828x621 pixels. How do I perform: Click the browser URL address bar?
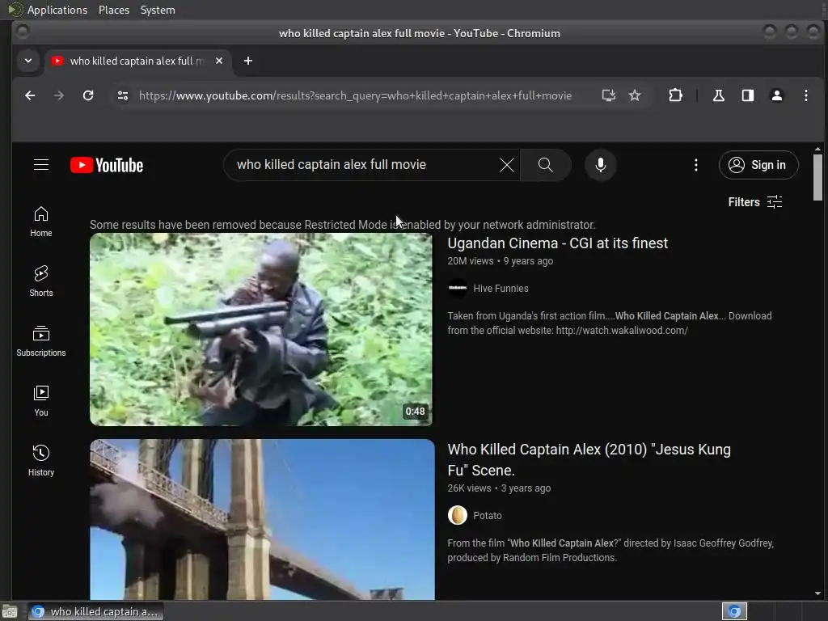(355, 95)
